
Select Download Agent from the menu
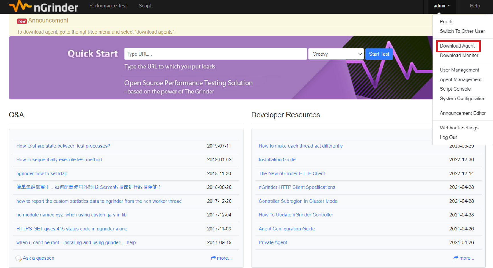click(x=457, y=46)
